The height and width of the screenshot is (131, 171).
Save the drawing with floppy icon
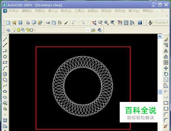[20, 23]
